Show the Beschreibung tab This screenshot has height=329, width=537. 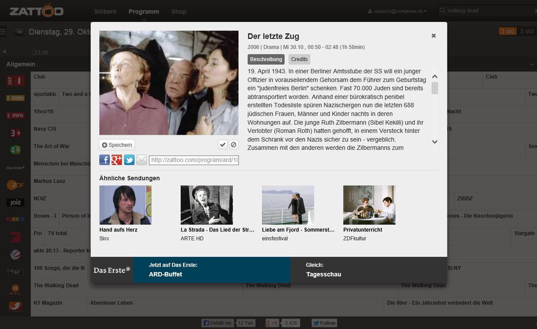266,59
